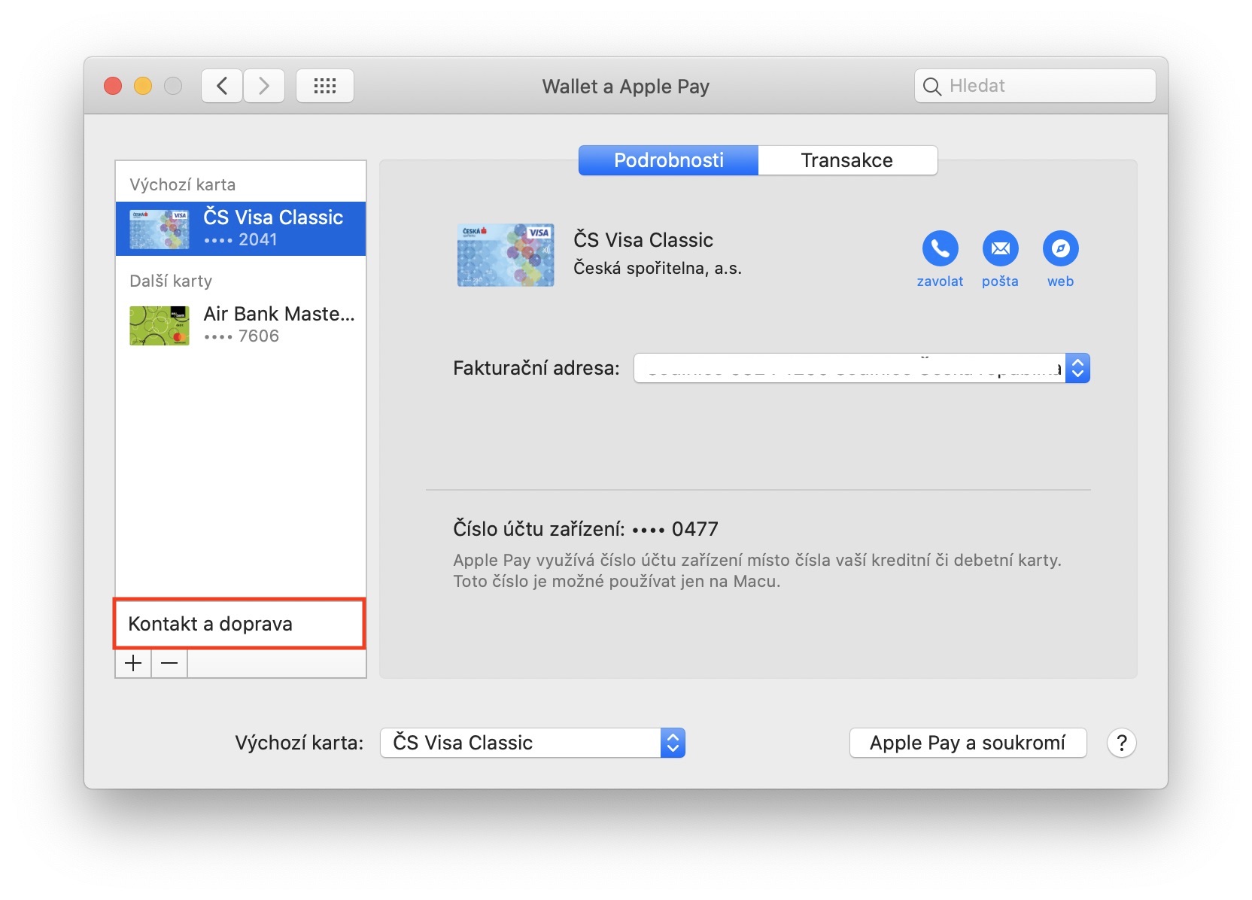1252x900 pixels.
Task: Open Kontakt a doprava settings
Action: (239, 624)
